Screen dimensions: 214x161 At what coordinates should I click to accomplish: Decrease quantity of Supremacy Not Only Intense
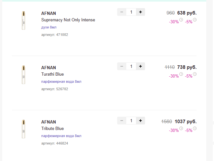tap(122, 12)
